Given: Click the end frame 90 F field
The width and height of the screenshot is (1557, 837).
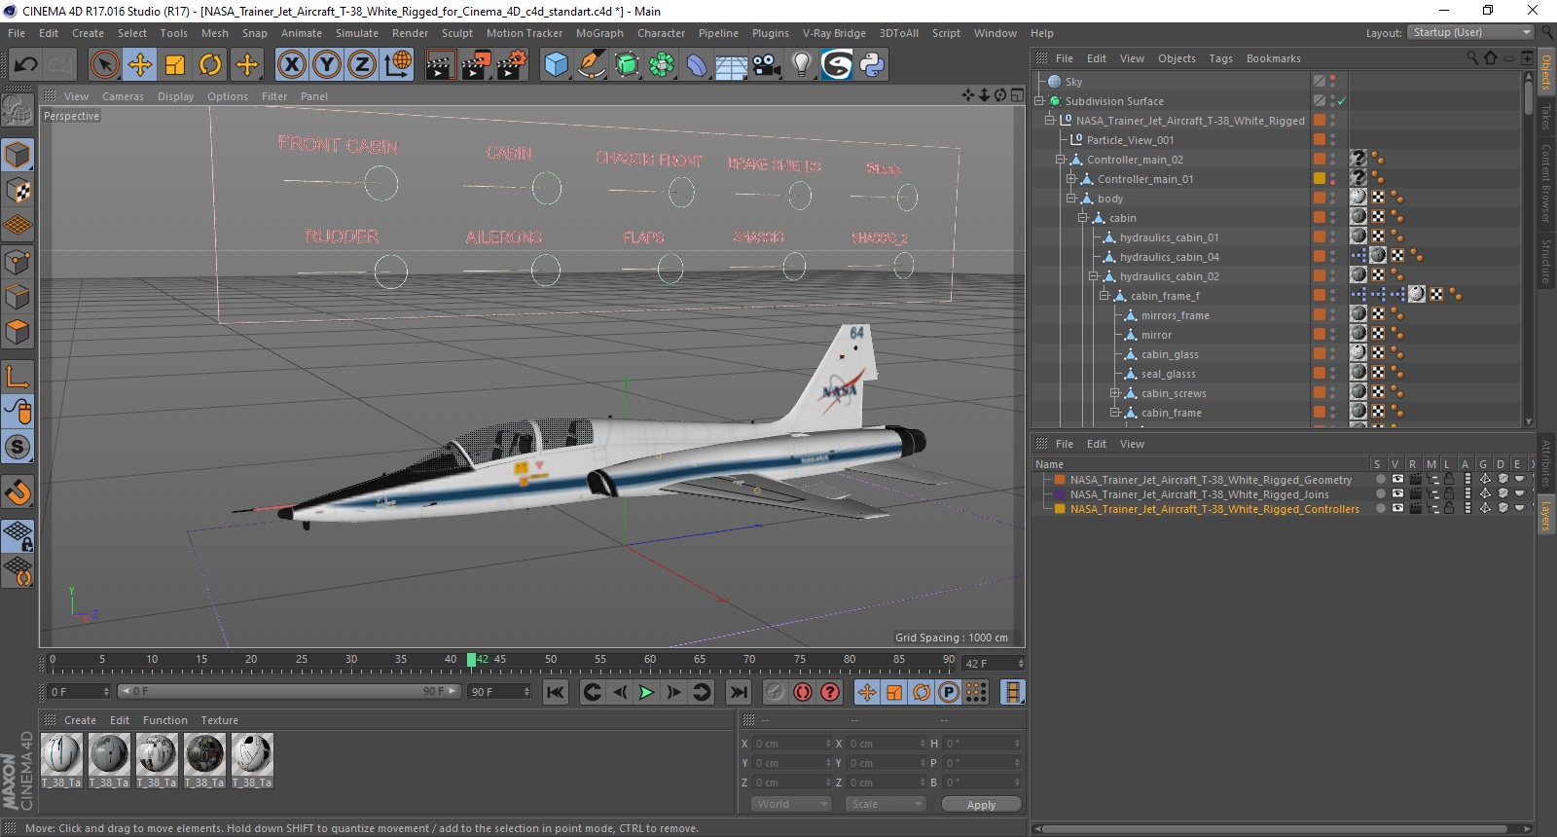Looking at the screenshot, I should point(499,692).
